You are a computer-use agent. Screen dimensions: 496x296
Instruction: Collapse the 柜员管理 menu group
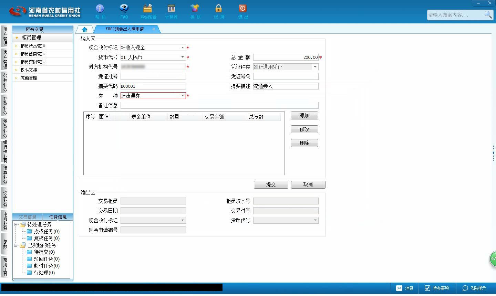point(17,38)
